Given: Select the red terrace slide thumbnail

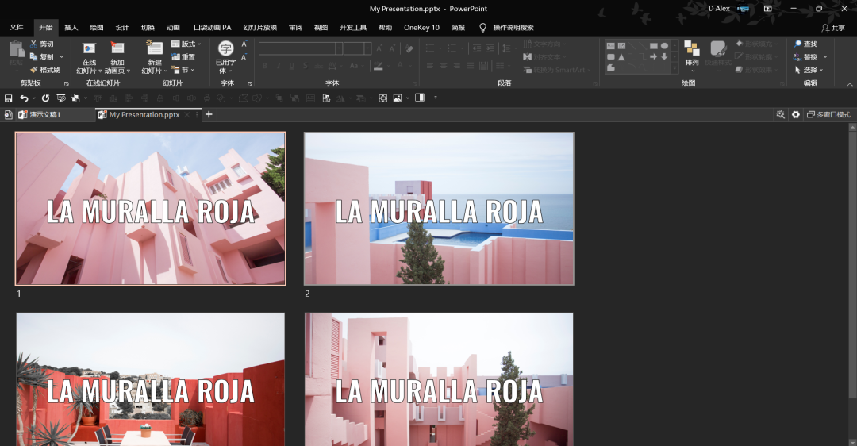Looking at the screenshot, I should point(150,379).
